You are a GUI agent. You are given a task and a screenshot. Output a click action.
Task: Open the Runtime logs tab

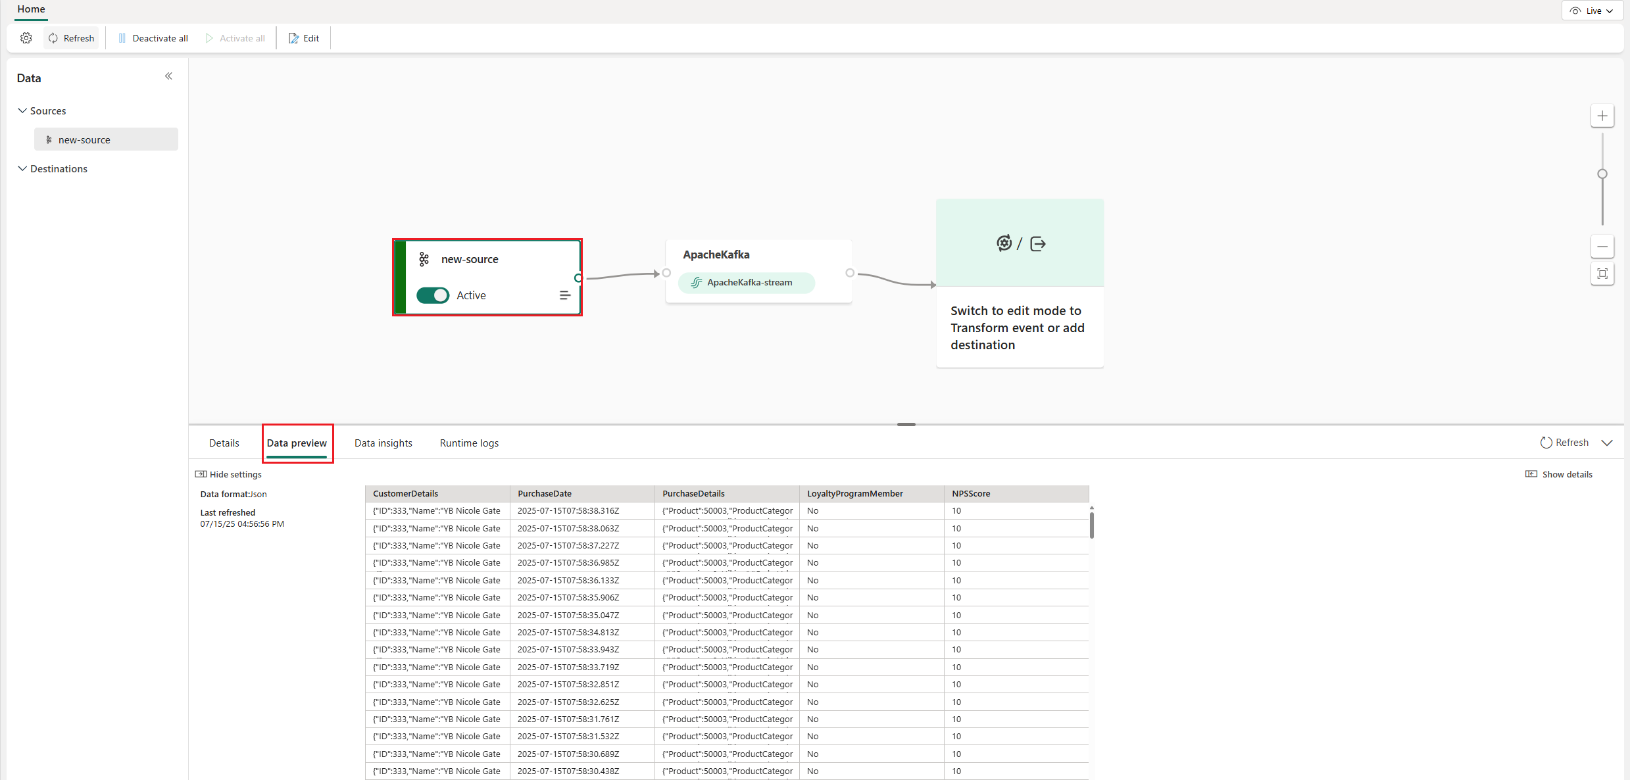(x=469, y=443)
